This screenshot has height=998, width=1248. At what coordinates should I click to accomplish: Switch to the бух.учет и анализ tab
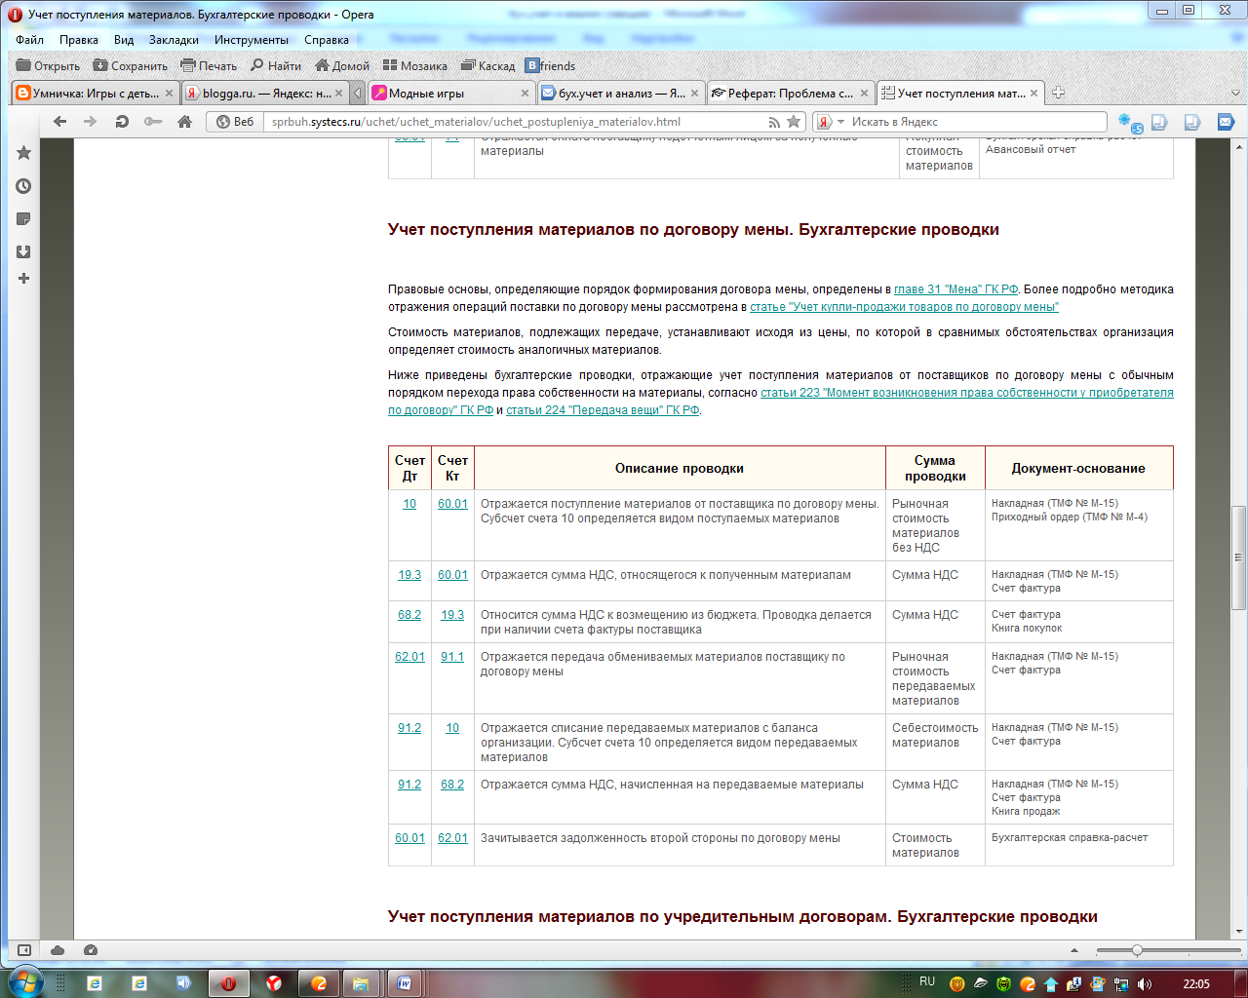tap(620, 94)
